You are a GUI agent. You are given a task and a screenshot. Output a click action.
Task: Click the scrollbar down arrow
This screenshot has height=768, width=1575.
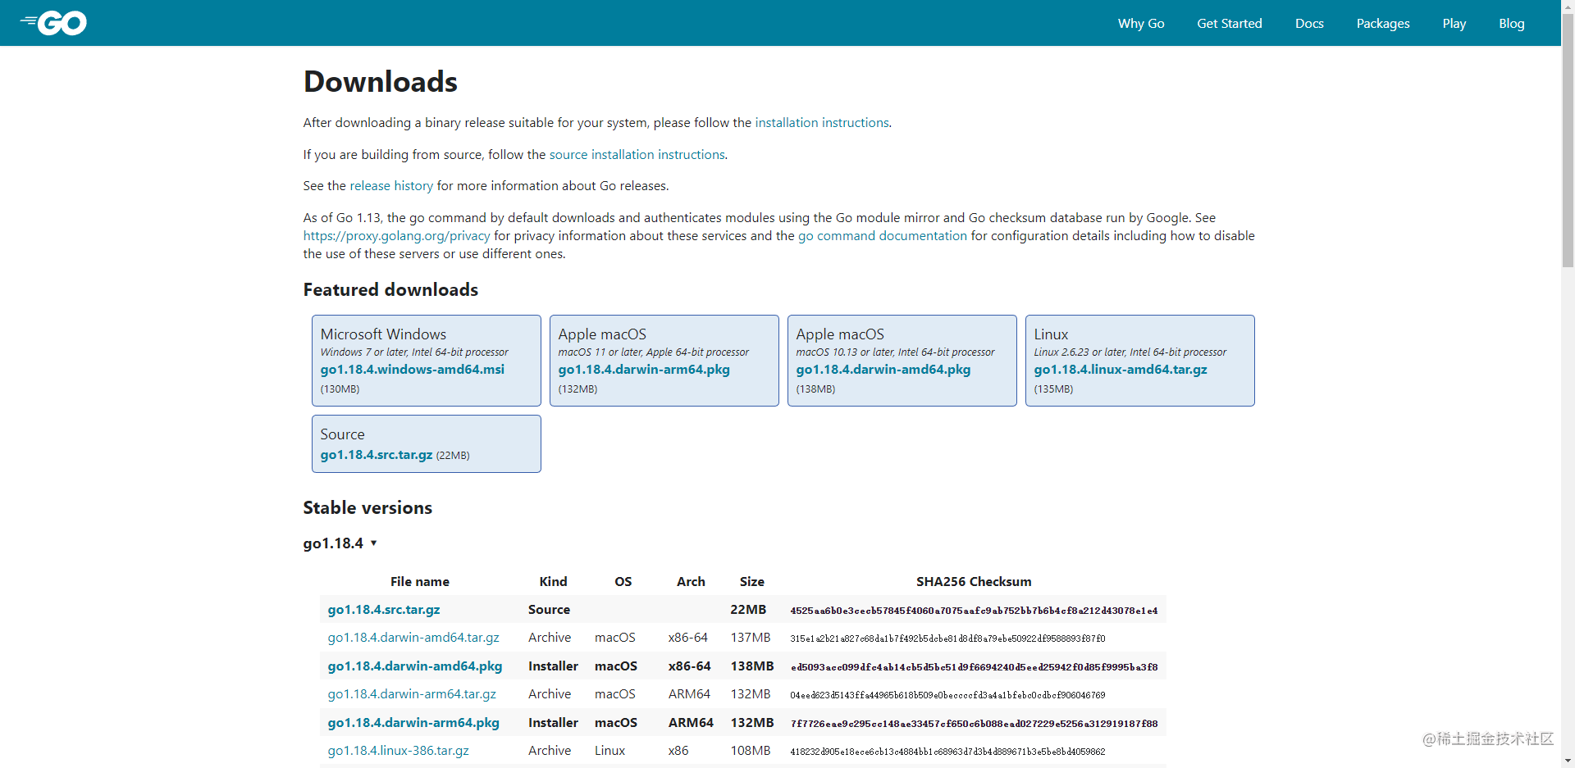pyautogui.click(x=1568, y=761)
